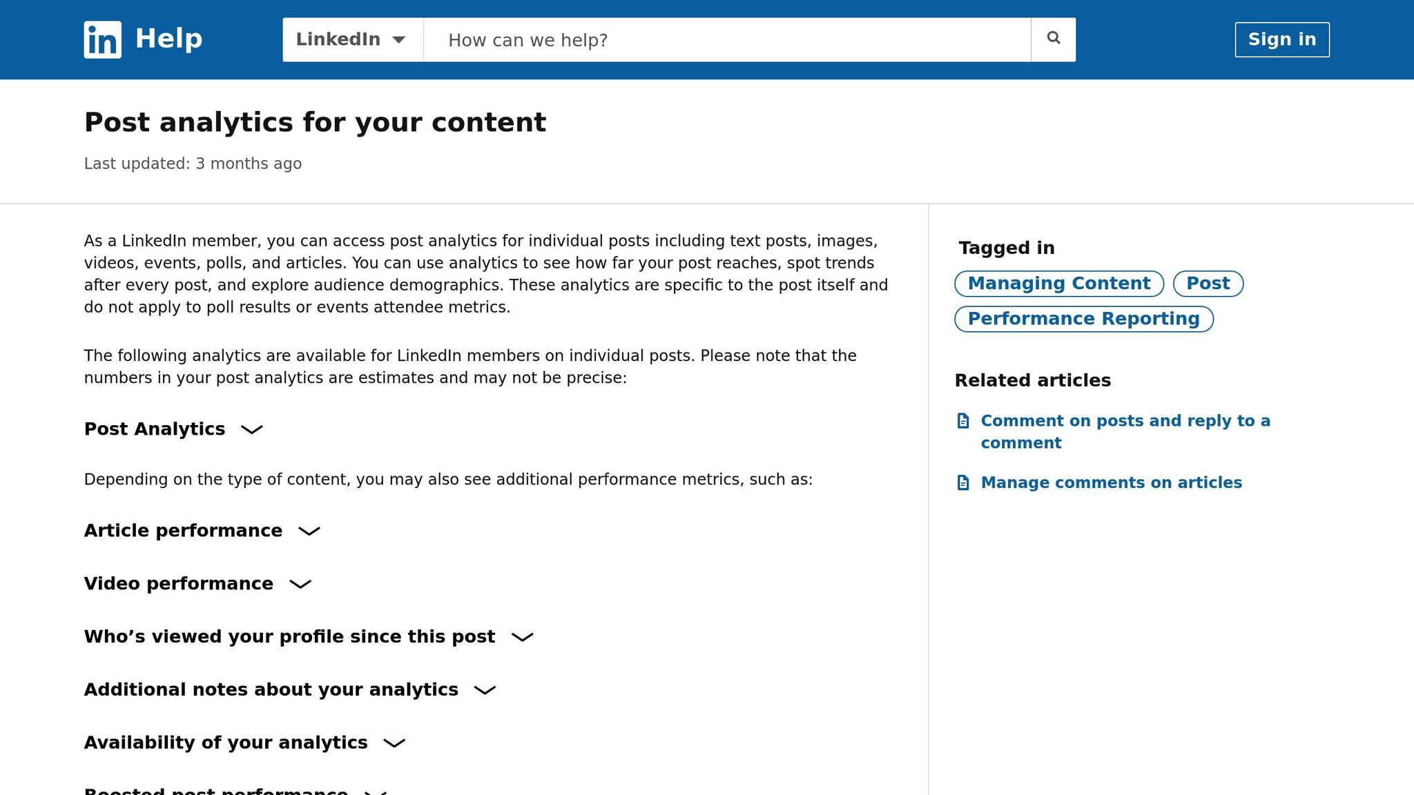This screenshot has width=1414, height=795.
Task: Select the Post tag
Action: pyautogui.click(x=1208, y=284)
